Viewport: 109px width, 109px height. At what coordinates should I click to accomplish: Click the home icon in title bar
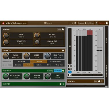point(96,23)
